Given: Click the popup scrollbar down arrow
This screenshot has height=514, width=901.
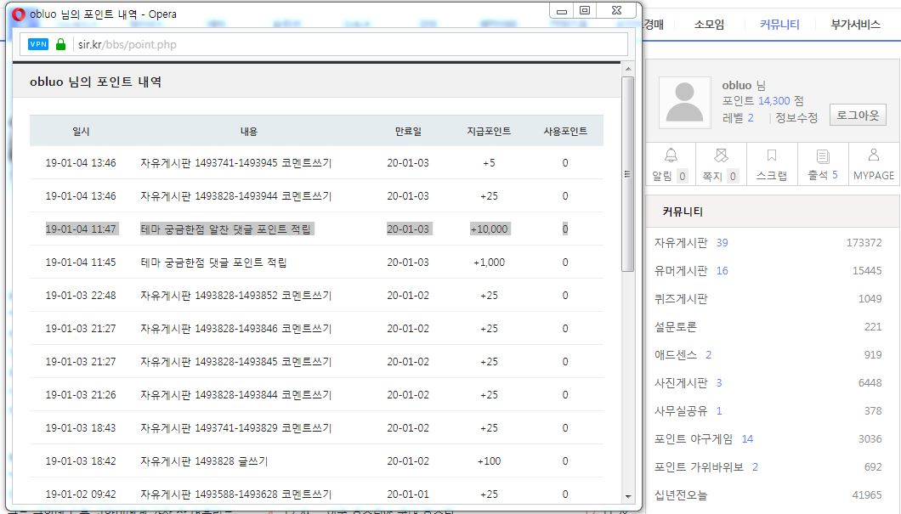Looking at the screenshot, I should (x=628, y=496).
